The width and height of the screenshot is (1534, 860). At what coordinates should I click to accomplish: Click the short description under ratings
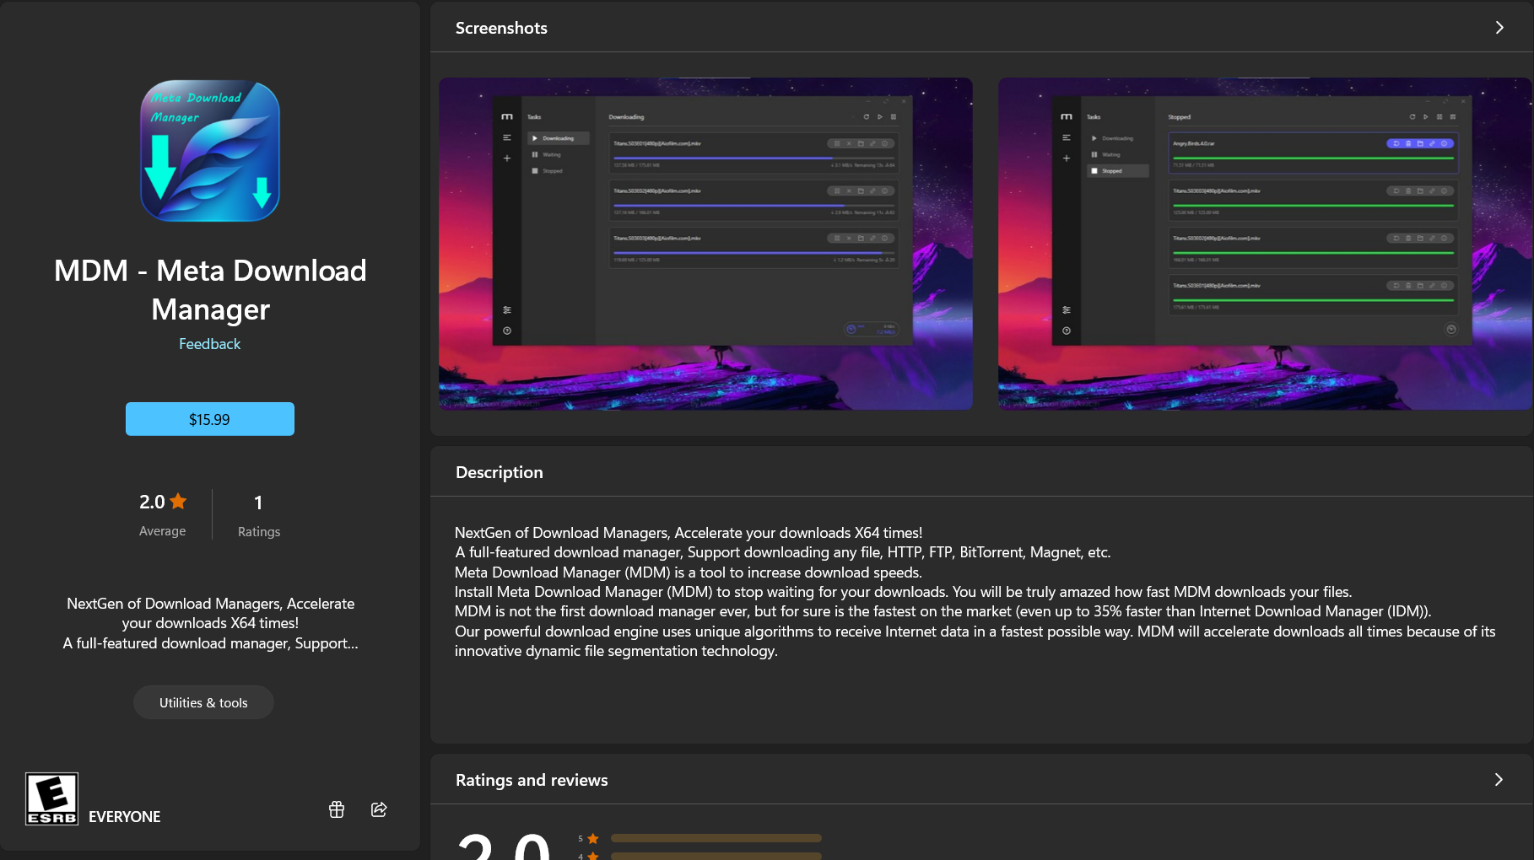click(x=210, y=623)
